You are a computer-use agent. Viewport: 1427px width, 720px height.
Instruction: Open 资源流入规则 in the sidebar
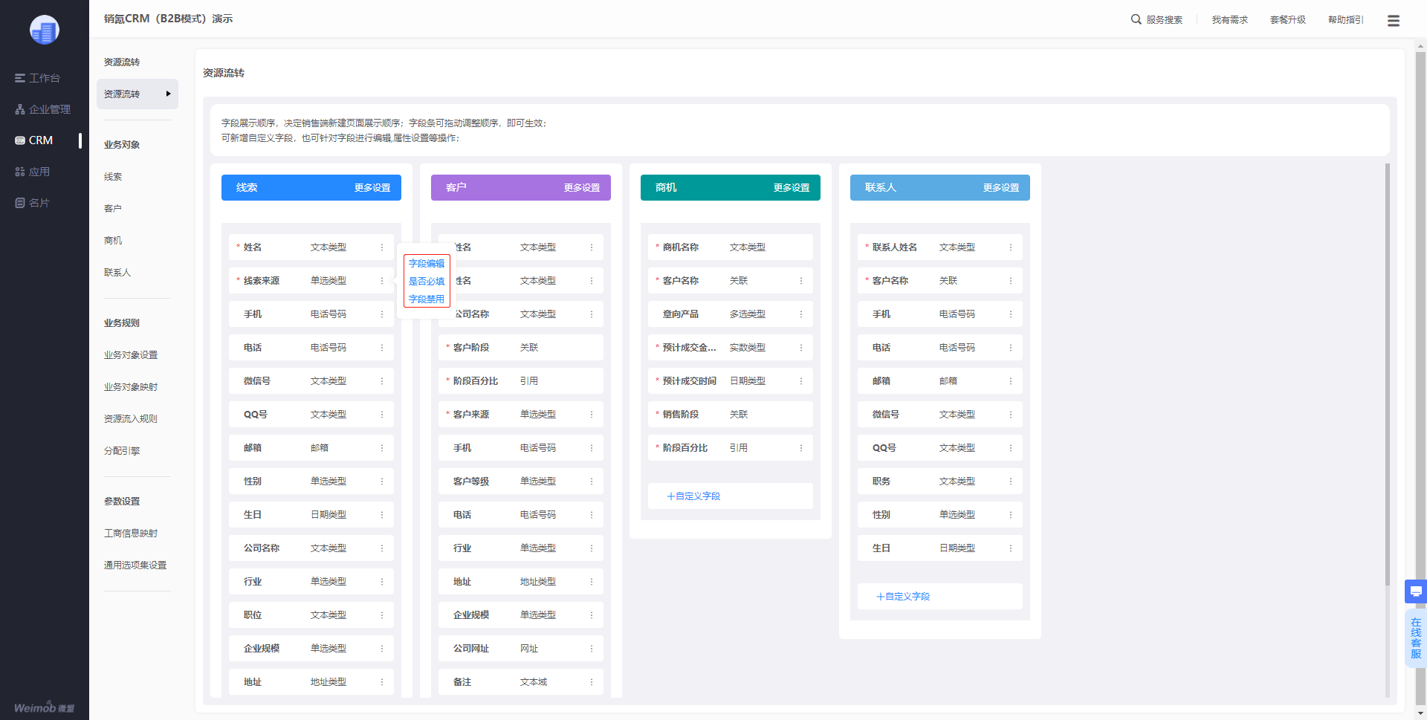(x=131, y=419)
